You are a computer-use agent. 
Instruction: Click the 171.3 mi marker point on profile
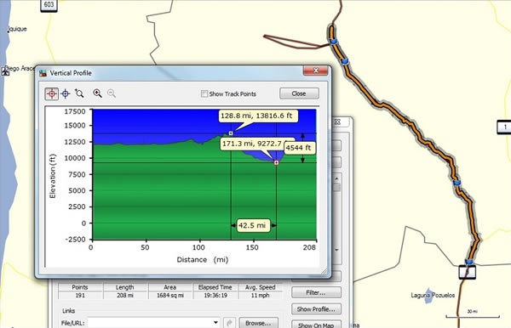[x=276, y=162]
